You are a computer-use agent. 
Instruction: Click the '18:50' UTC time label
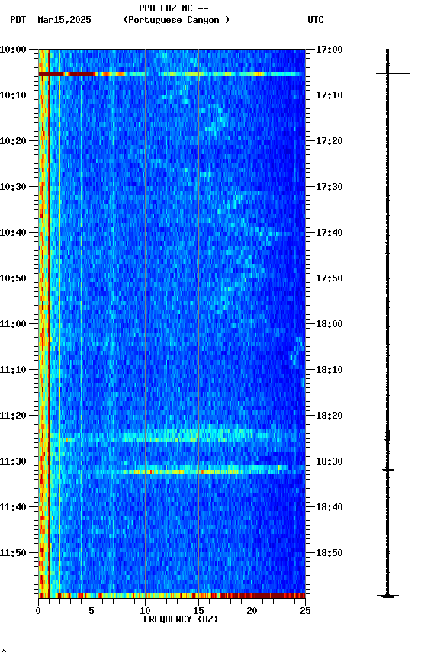(x=329, y=553)
